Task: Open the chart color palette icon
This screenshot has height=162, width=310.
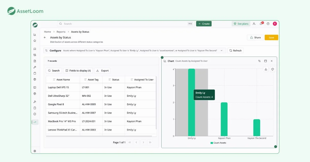Action: tap(273, 69)
